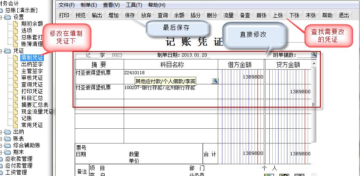Click the lookup icon beside 附单据数
The width and height of the screenshot is (360, 176).
(x=314, y=54)
